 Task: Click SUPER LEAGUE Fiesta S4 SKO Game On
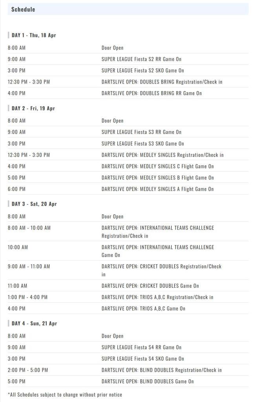coord(143,359)
